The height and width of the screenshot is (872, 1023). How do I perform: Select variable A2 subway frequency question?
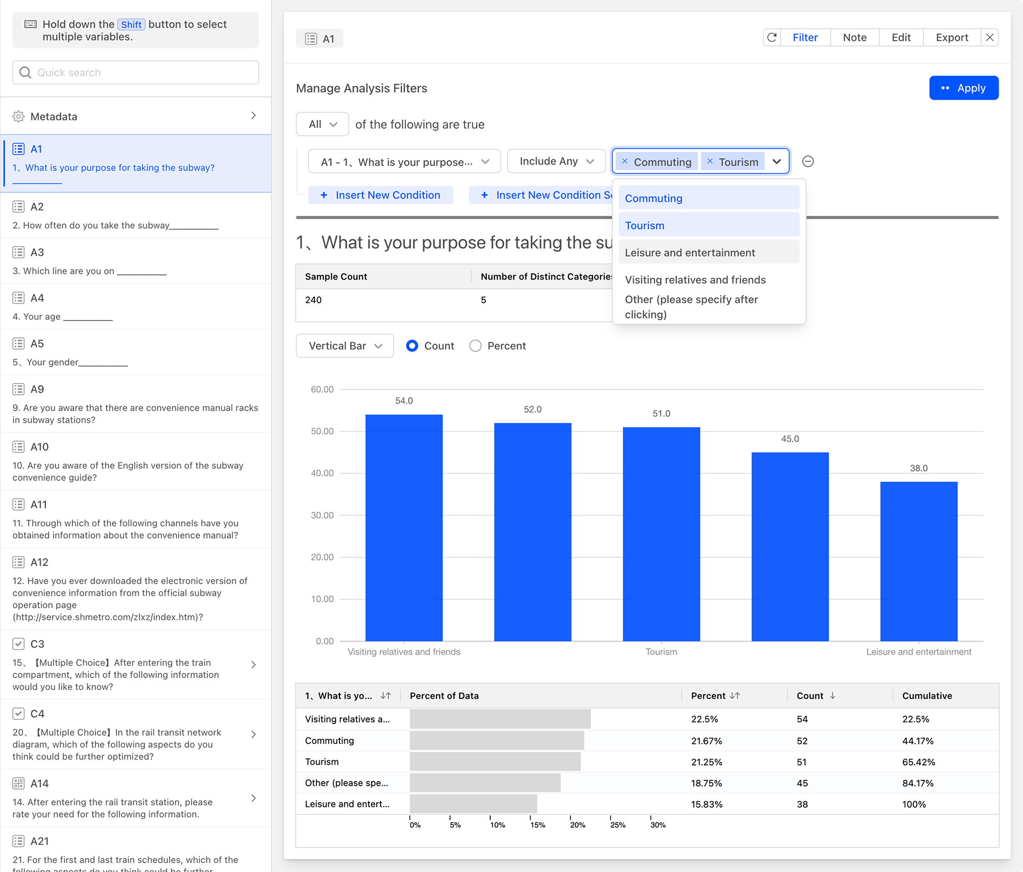(x=136, y=215)
